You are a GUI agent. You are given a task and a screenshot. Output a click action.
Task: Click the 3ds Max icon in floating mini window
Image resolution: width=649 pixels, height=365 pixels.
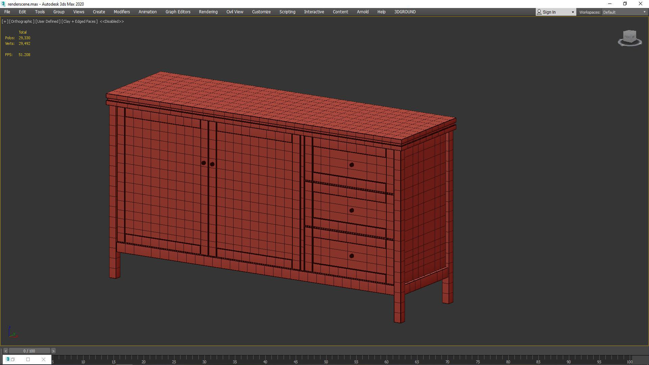coord(8,359)
